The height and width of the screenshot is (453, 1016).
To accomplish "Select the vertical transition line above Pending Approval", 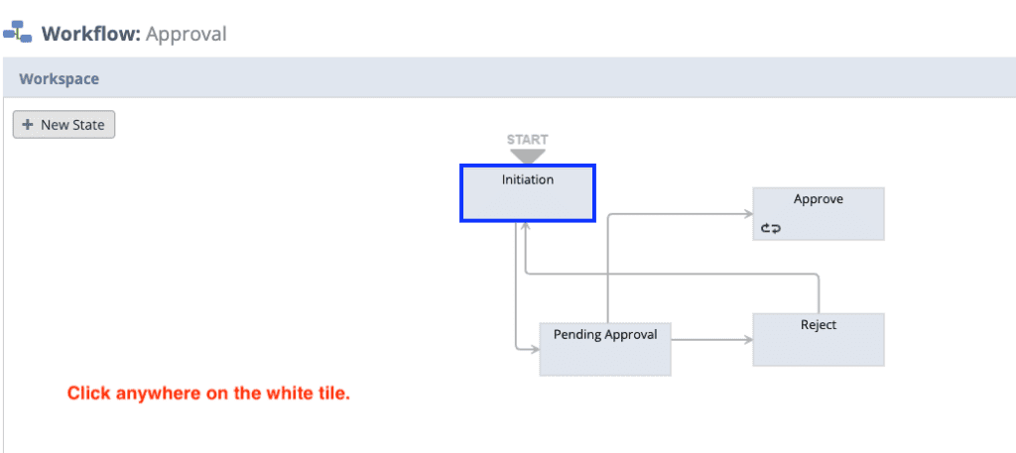I will pos(608,269).
